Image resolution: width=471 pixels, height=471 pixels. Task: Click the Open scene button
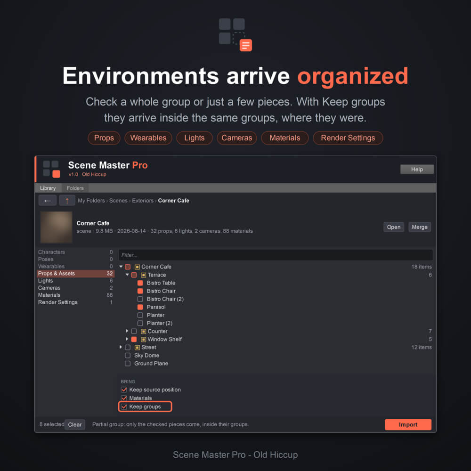[393, 227]
